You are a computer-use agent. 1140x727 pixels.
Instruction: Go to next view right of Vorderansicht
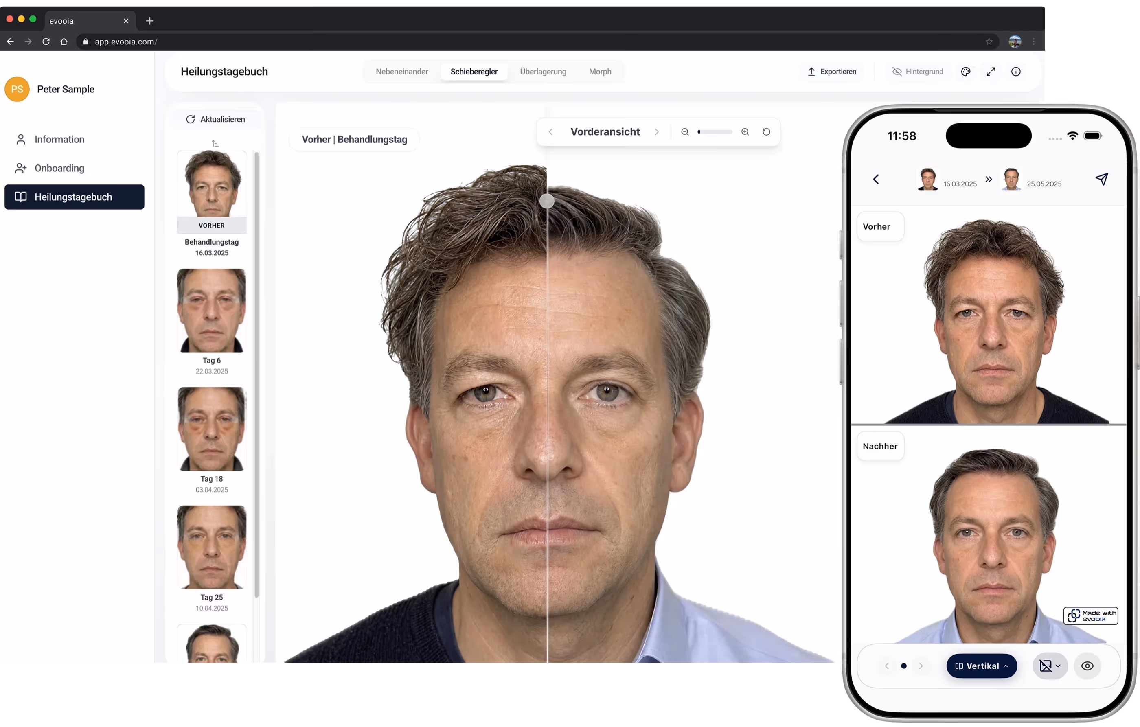(x=657, y=132)
